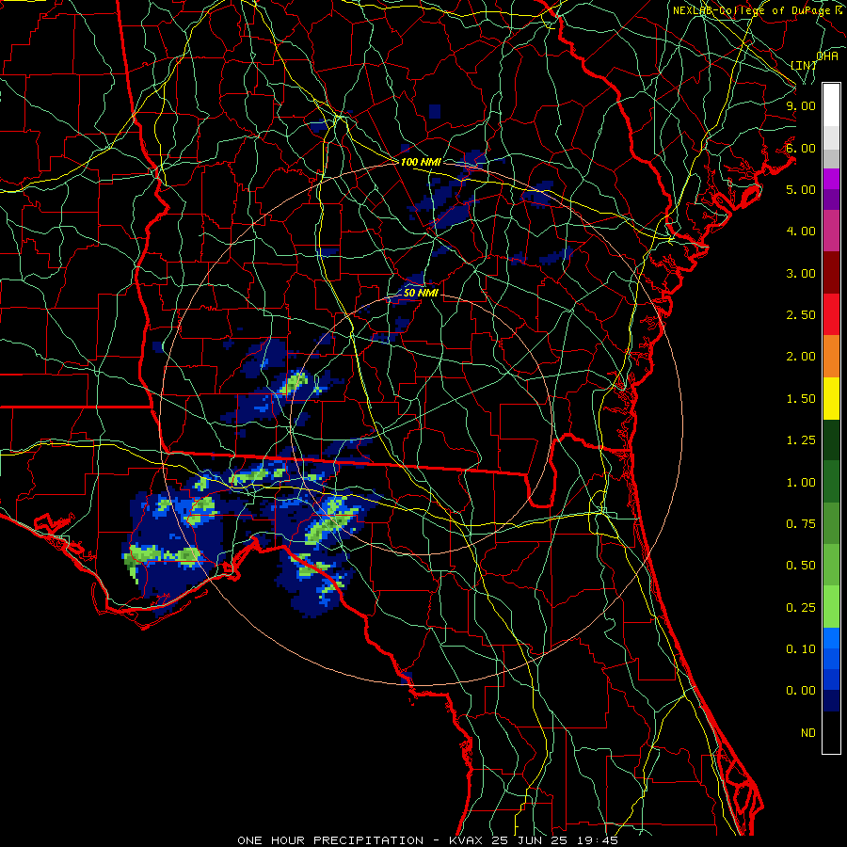Click the 50 NMI range ring label

pos(421,293)
